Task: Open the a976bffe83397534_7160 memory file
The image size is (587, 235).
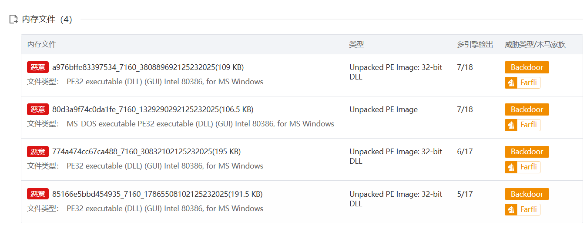Action: (x=148, y=67)
